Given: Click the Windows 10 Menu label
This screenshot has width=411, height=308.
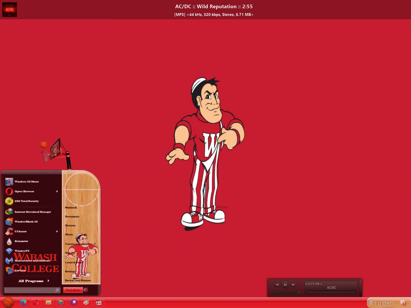Looking at the screenshot, I should click(27, 182).
